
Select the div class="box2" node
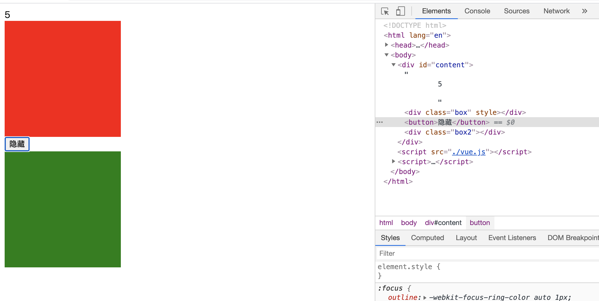455,132
